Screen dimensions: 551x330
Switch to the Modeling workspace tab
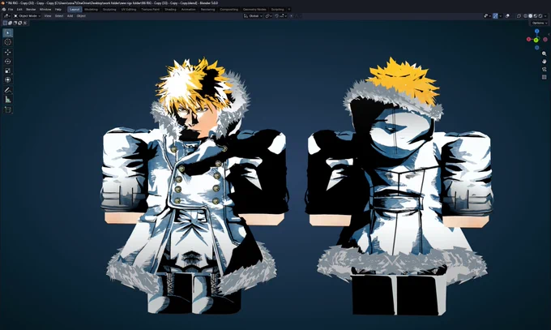(91, 10)
